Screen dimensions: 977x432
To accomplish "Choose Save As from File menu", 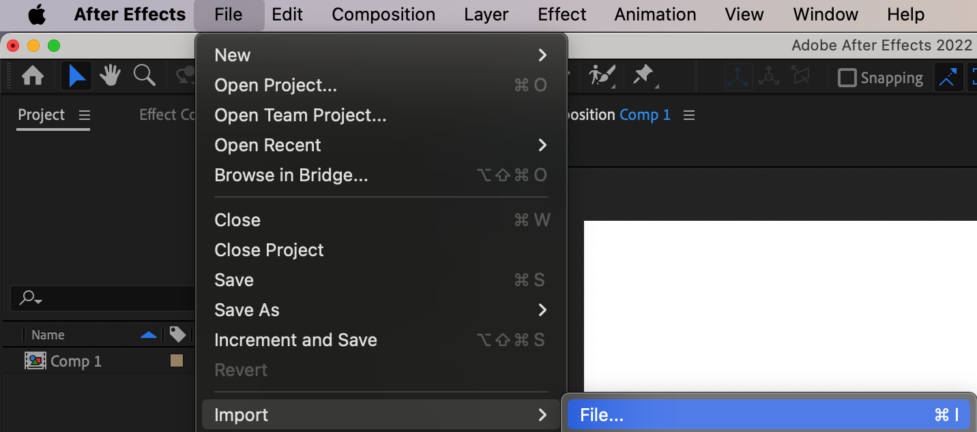I will click(247, 310).
